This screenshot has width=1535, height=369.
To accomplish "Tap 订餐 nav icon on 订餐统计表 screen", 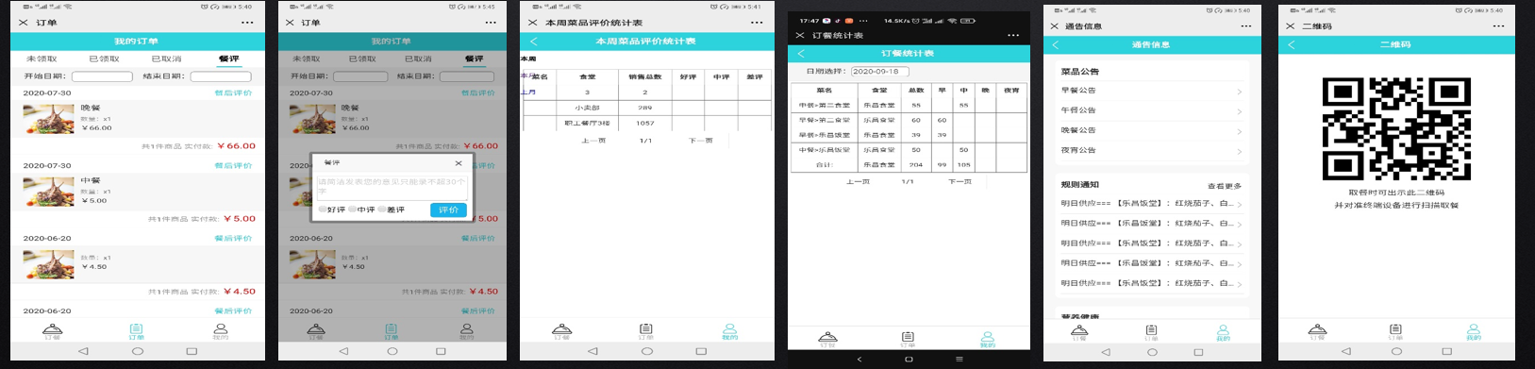I will [x=827, y=339].
